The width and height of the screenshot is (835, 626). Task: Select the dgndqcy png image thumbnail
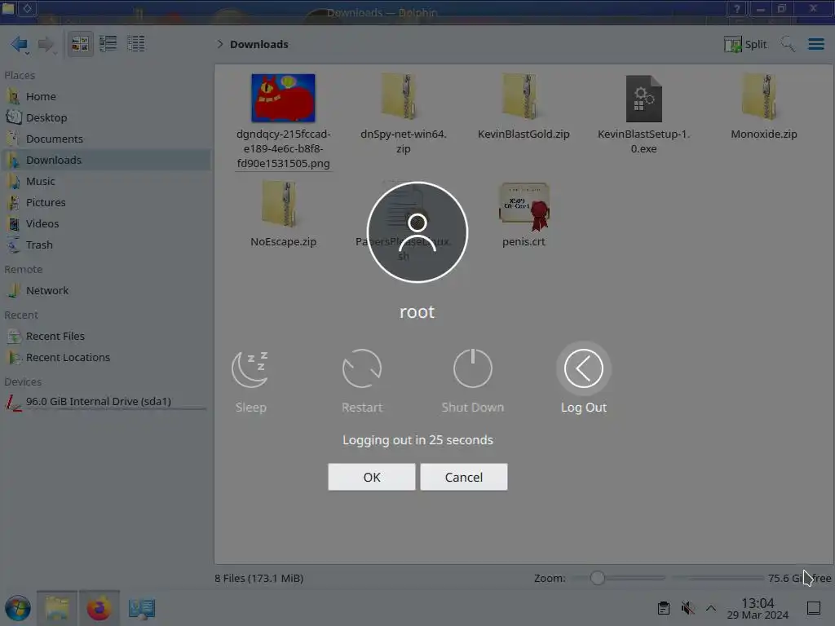[x=283, y=98]
